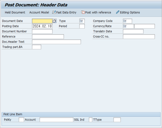The image size is (162, 128).
Task: Click the Fast Data Entry label
Action: (66, 12)
